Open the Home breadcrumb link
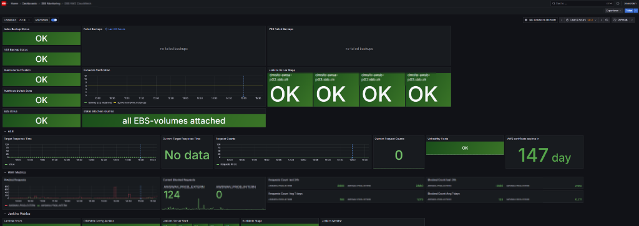The height and width of the screenshot is (226, 639). (15, 3)
